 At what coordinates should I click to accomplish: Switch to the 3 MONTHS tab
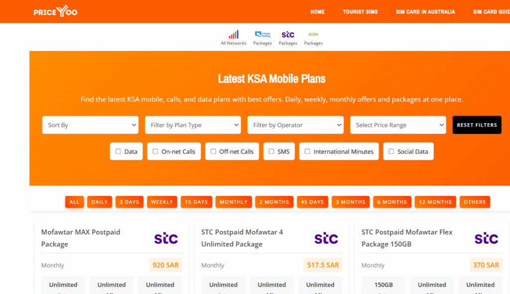click(351, 202)
